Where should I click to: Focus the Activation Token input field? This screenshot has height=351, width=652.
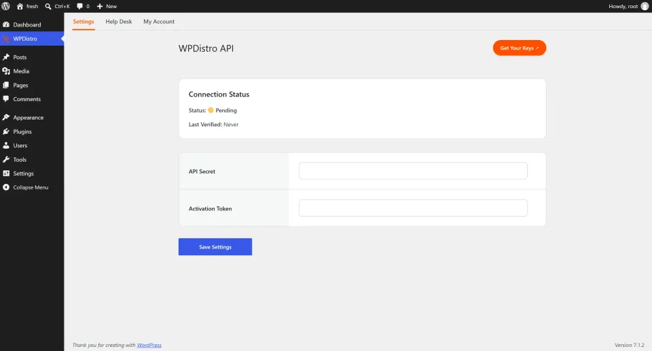pyautogui.click(x=413, y=208)
